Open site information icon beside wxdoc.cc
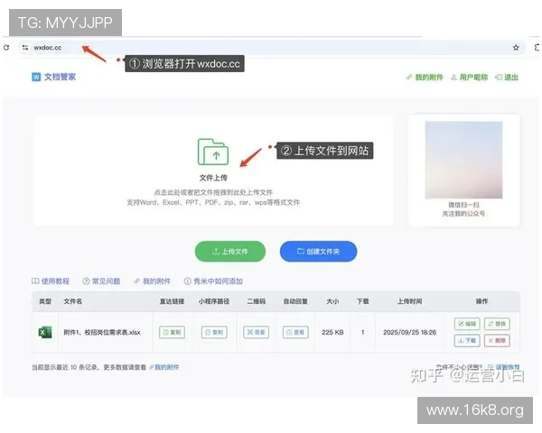This screenshot has height=433, width=542. (x=25, y=48)
